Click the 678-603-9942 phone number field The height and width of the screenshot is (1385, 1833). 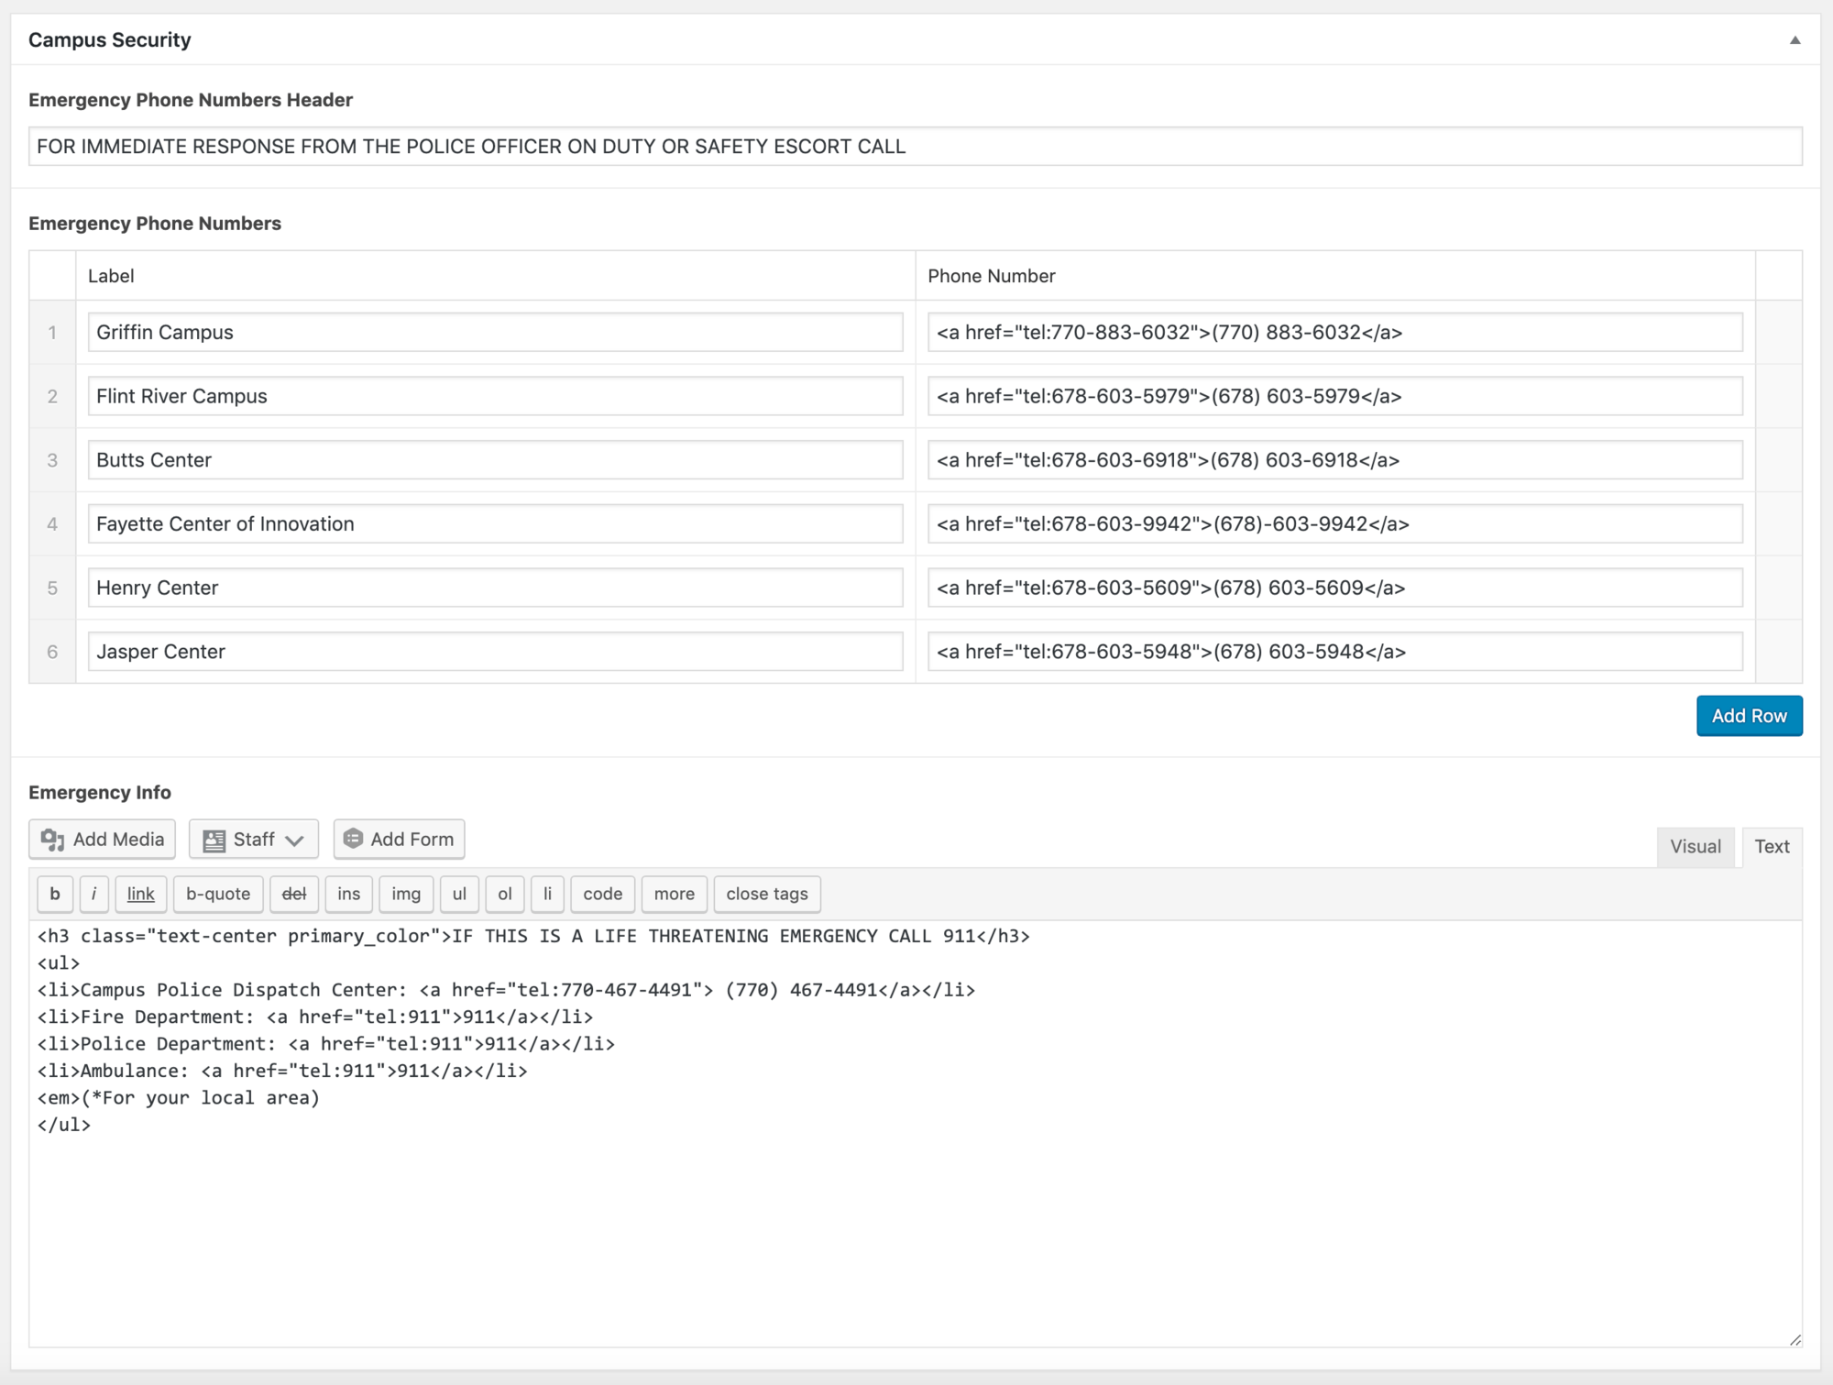(x=1335, y=523)
